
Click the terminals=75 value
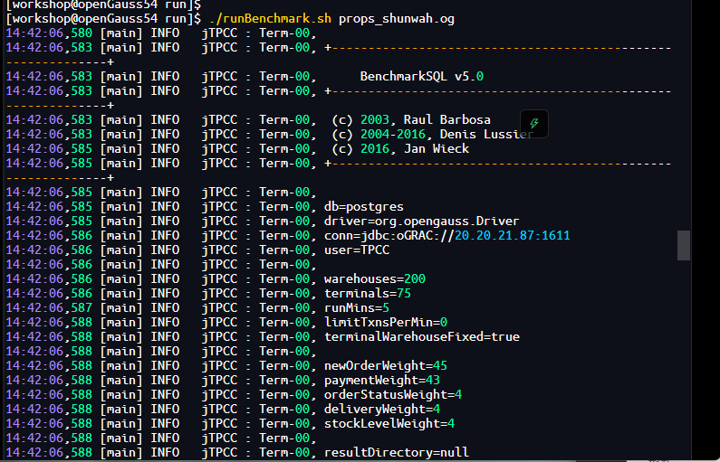click(x=368, y=293)
